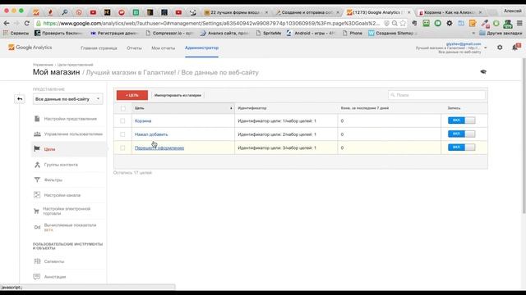Image resolution: width=526 pixels, height=295 pixels.
Task: Click the browser address bar URL
Action: [211, 23]
